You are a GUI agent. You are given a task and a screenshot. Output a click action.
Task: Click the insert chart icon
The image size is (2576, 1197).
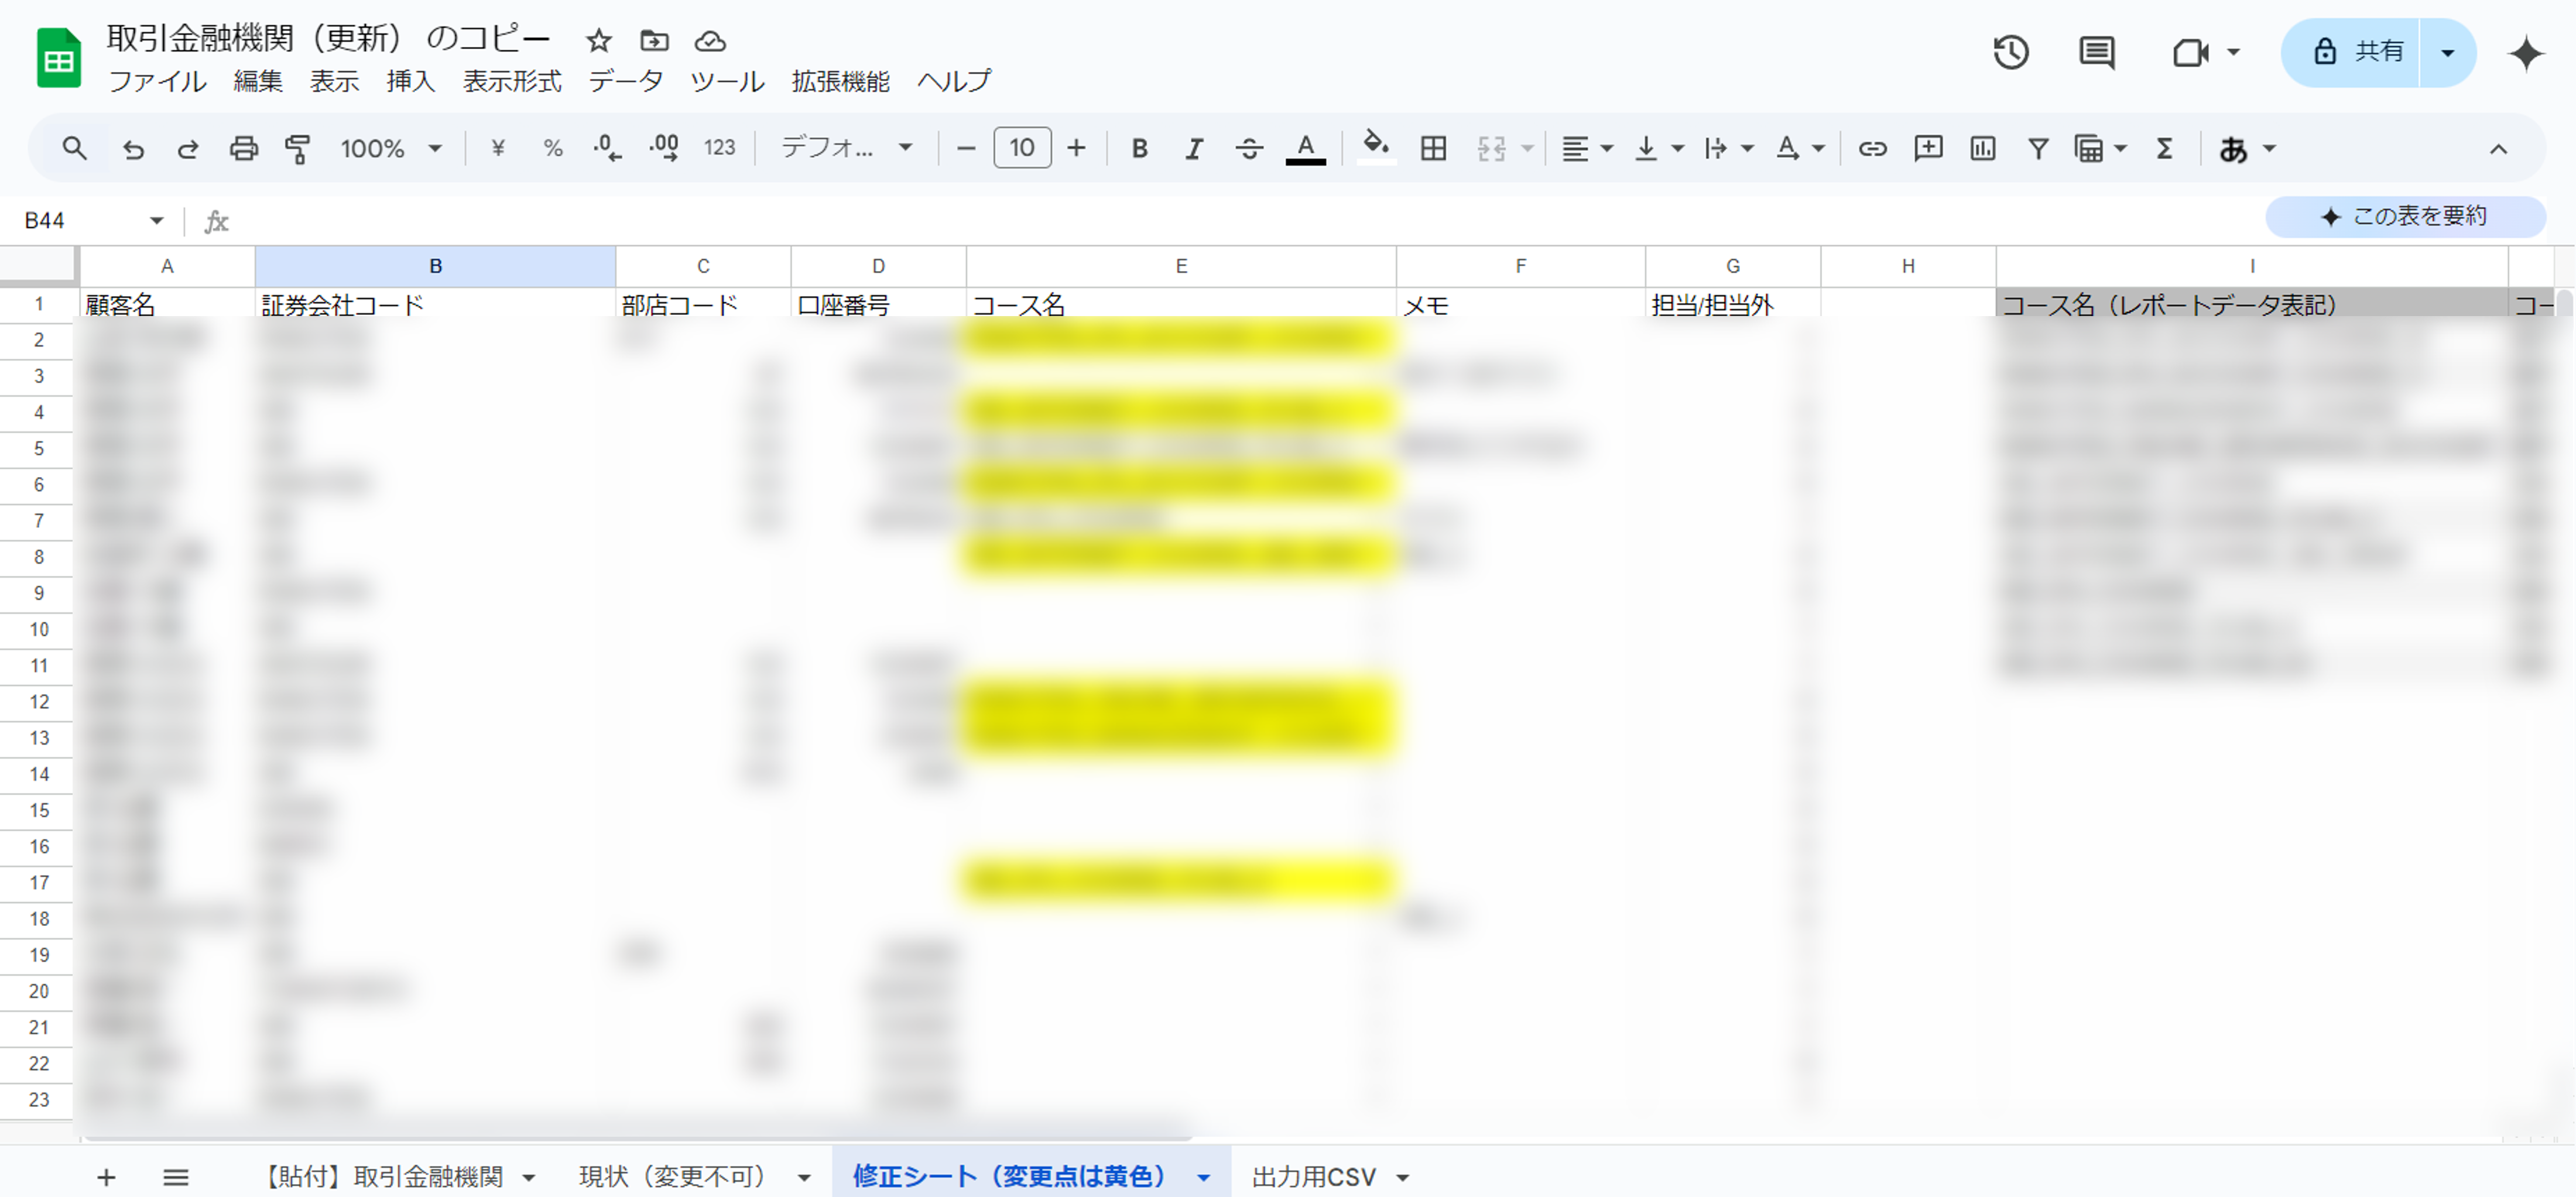coord(1982,149)
